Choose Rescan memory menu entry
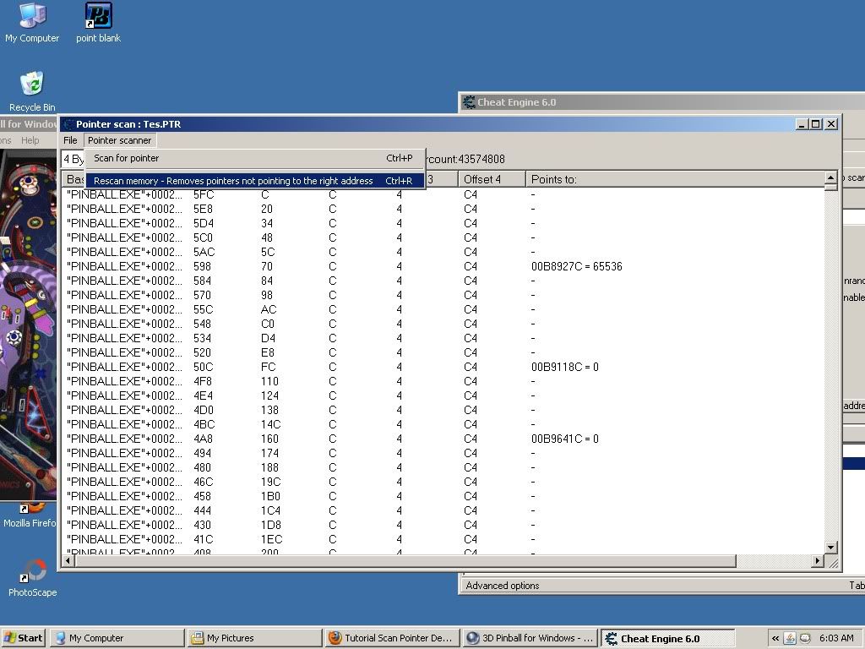 253,181
